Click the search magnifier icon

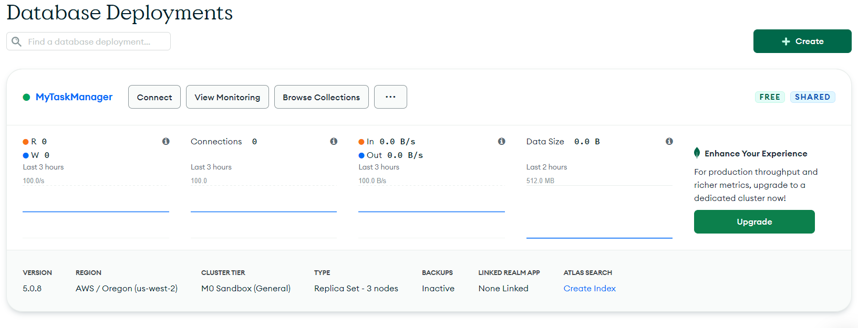(17, 41)
